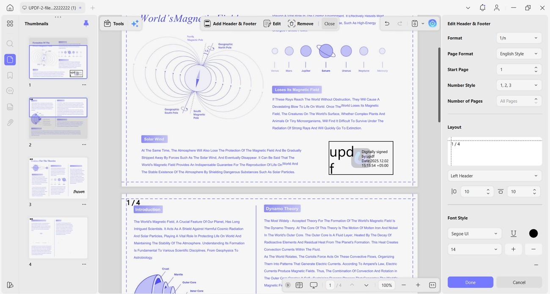Click Remove in header footer toolbar
This screenshot has height=294, width=550.
pos(301,24)
